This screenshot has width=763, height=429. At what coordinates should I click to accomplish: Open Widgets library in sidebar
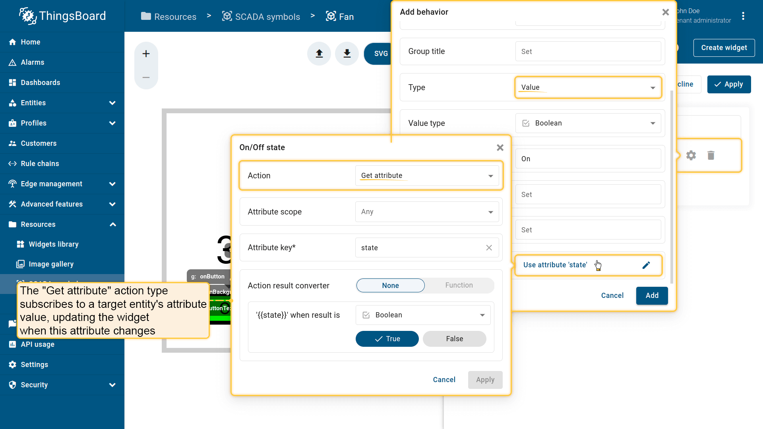[x=54, y=244]
